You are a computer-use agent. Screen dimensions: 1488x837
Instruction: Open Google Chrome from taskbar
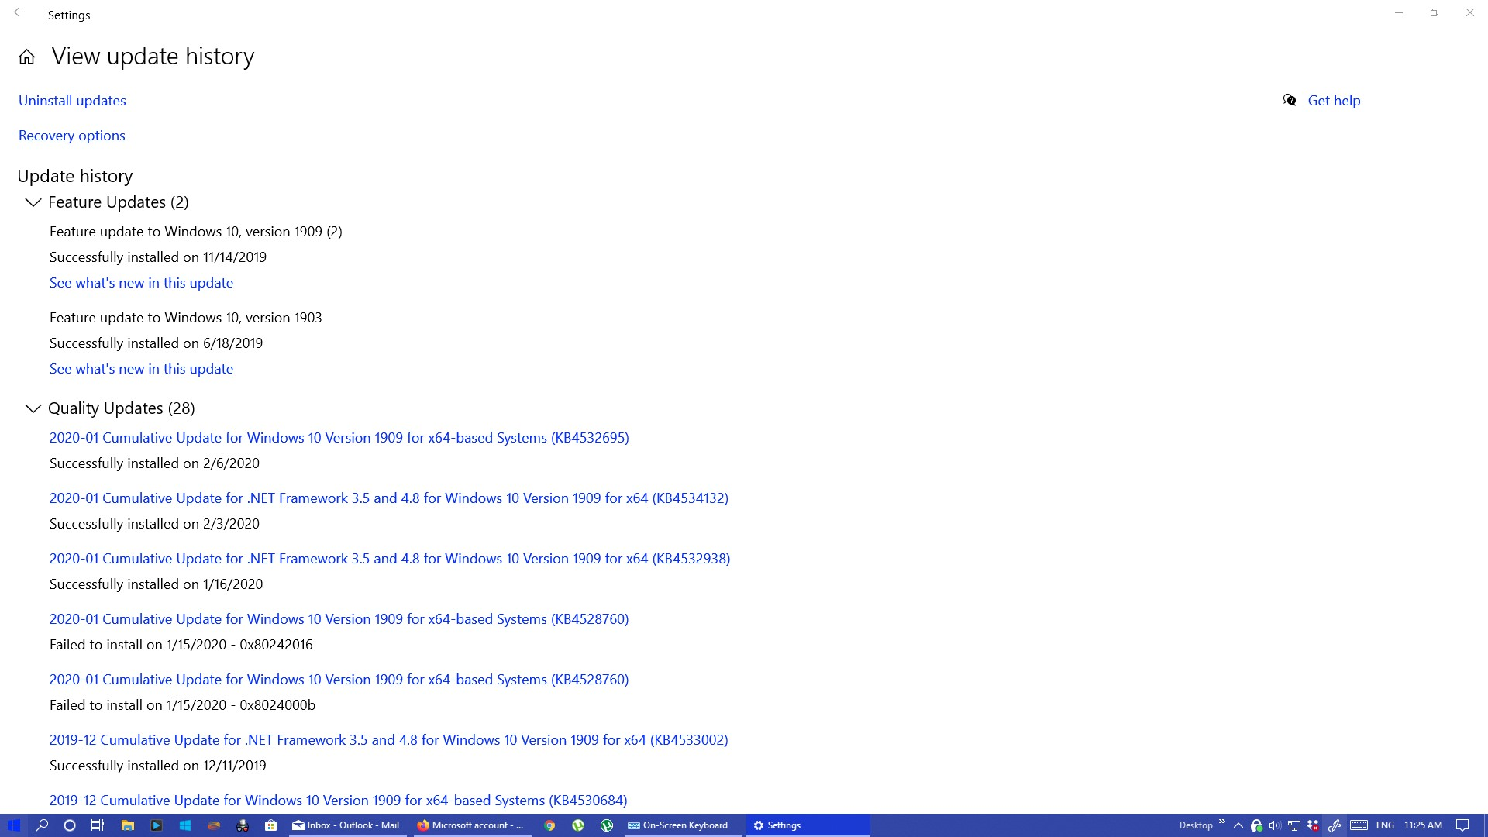tap(549, 825)
